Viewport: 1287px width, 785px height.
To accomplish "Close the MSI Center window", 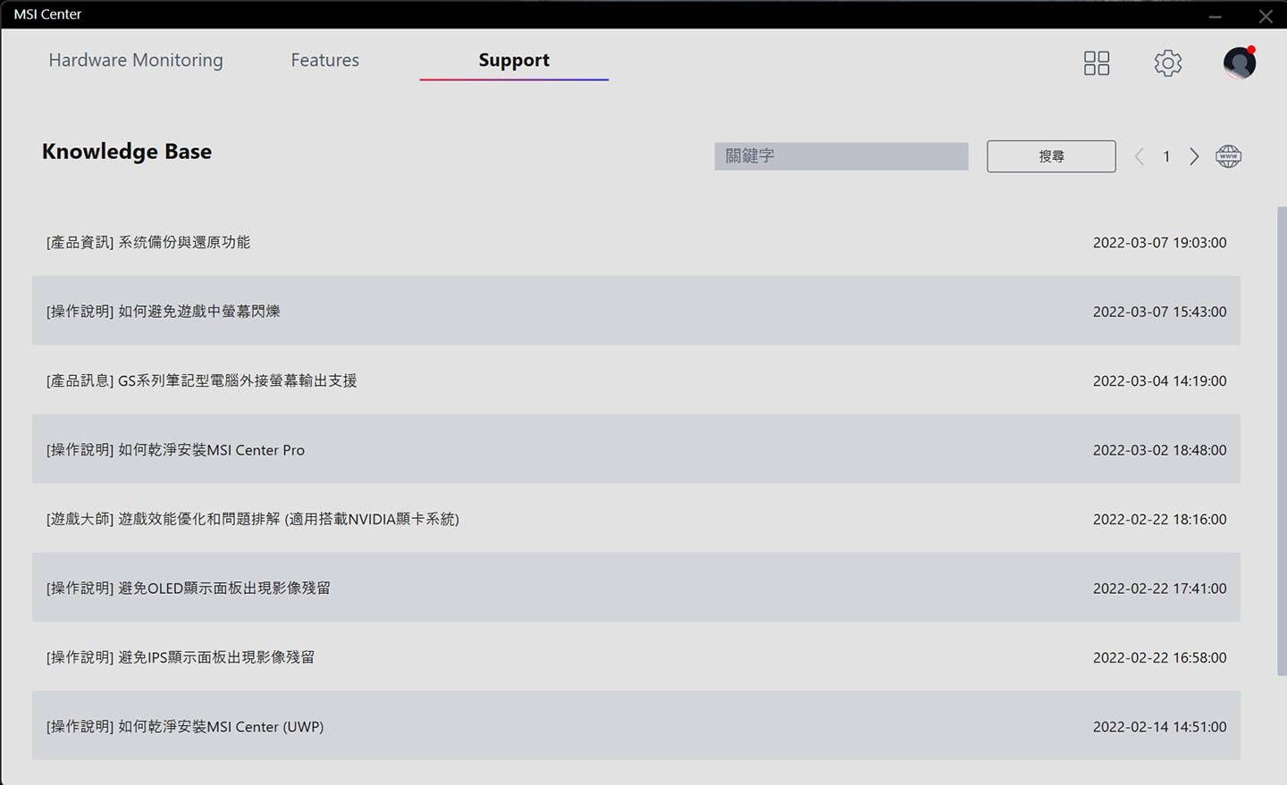I will point(1266,16).
